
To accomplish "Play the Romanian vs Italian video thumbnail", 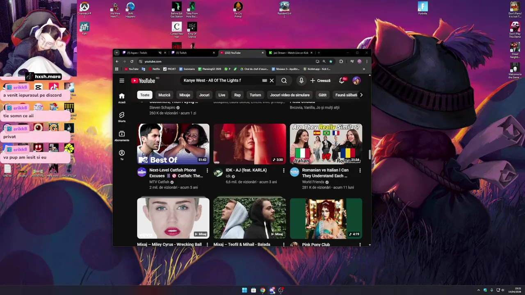I will coord(326,144).
